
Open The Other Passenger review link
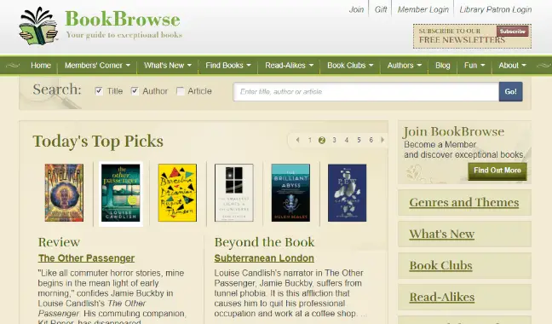(x=86, y=258)
